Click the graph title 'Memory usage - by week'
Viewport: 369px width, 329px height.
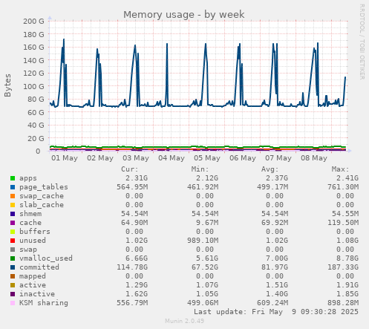pos(184,15)
